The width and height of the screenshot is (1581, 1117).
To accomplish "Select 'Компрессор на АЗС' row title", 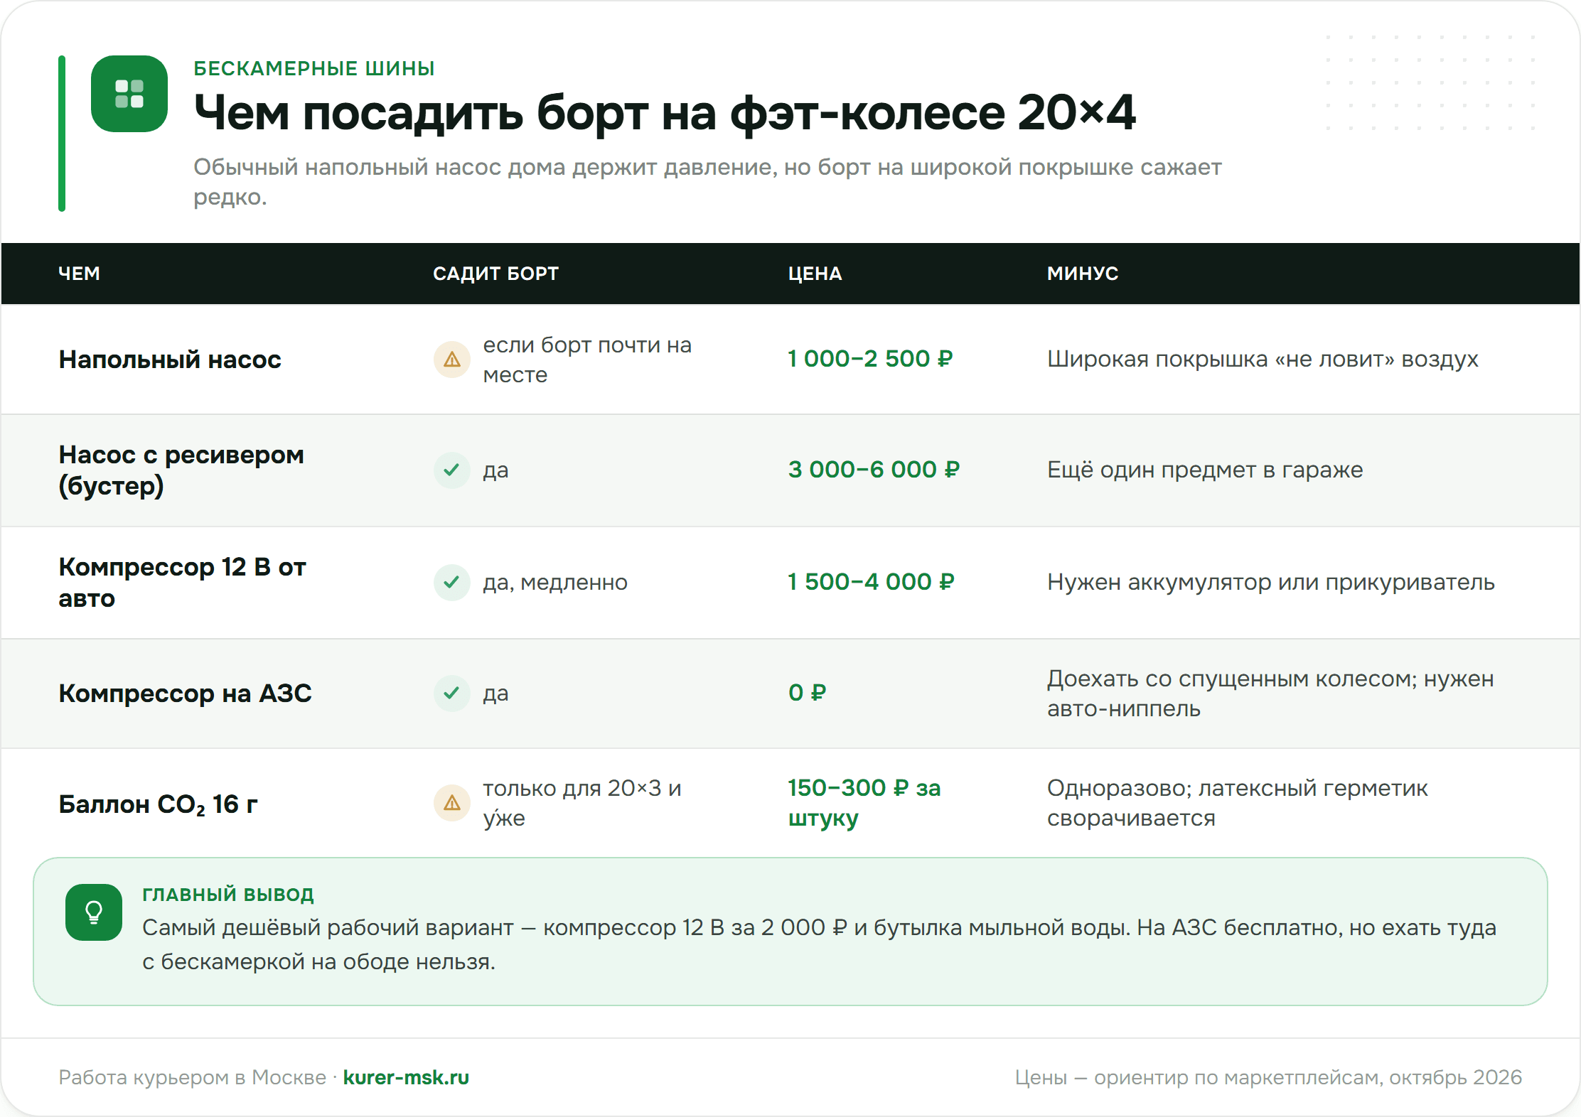I will pos(185,694).
